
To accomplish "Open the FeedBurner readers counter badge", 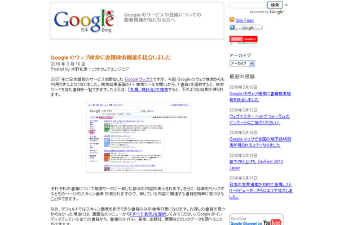I will (243, 39).
